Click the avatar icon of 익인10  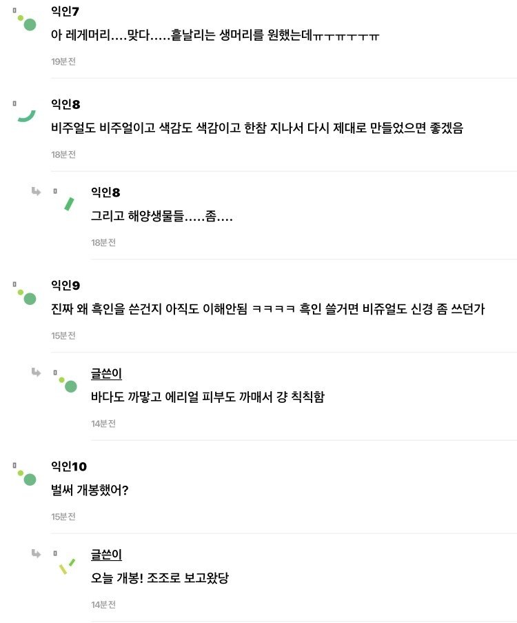click(x=27, y=477)
